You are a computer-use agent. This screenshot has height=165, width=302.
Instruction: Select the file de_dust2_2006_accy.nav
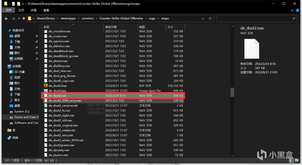click(65, 101)
